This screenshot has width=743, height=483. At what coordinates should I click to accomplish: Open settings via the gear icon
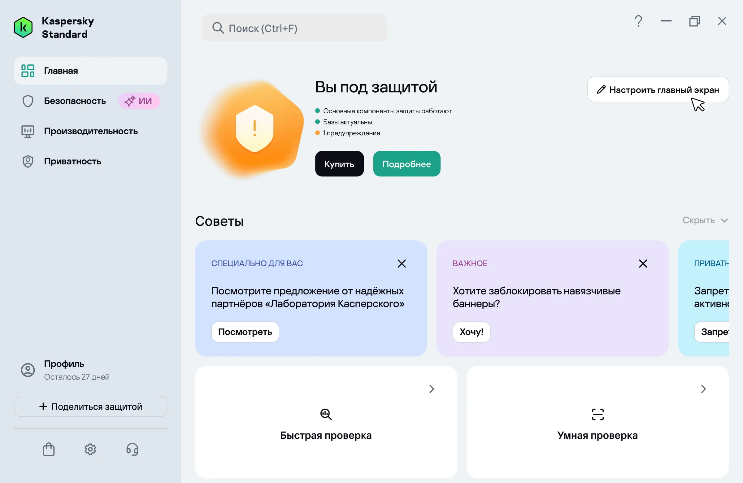90,449
